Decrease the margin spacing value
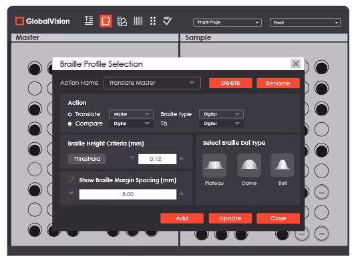356x261 pixels. click(71, 193)
